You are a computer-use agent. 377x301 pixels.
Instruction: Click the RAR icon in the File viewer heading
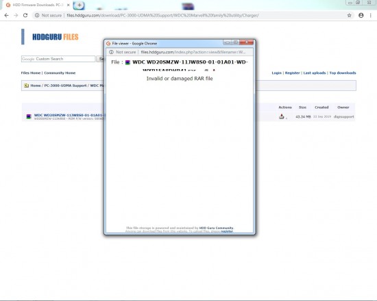pos(127,62)
